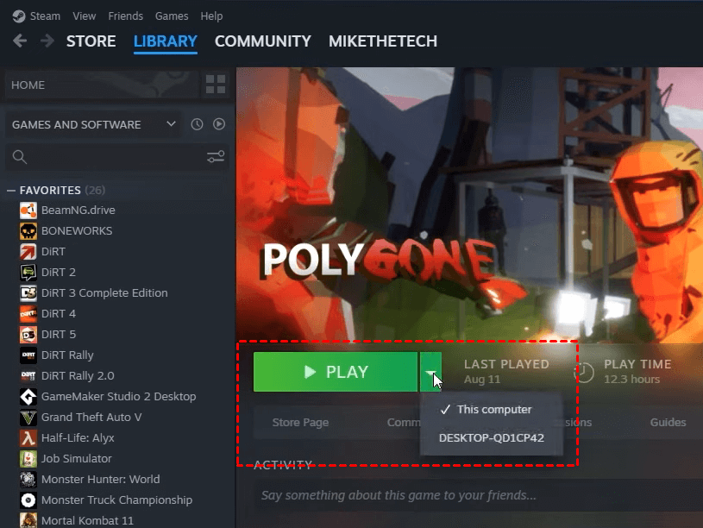
Task: Select Monster Truck Championship entry
Action: [x=116, y=500]
